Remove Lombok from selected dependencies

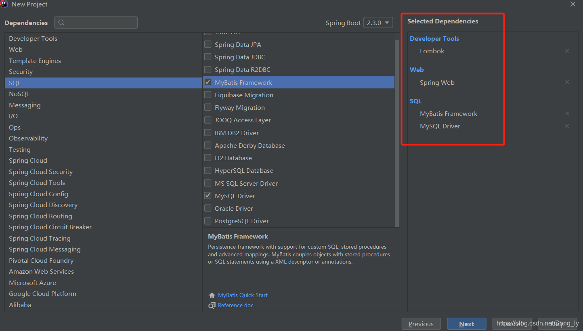tap(567, 51)
